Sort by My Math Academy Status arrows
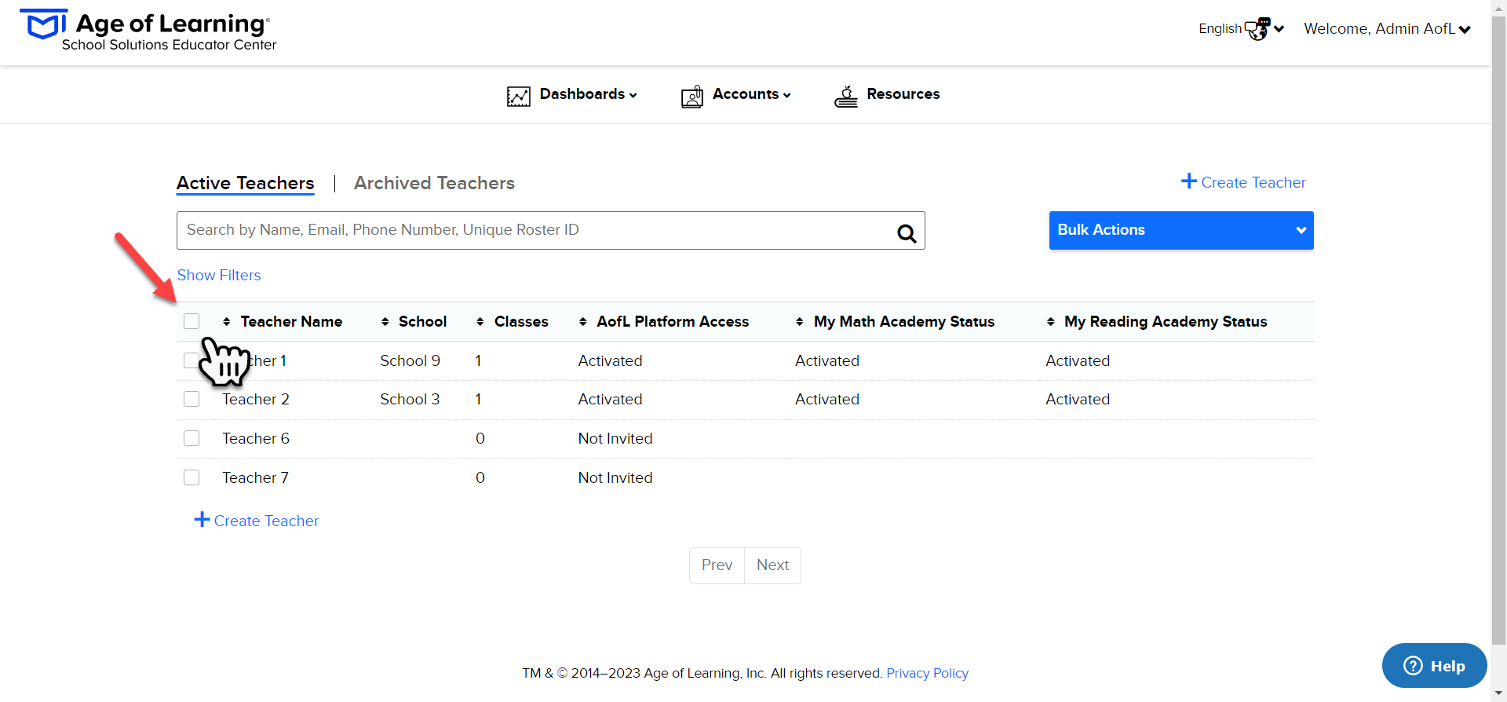Image resolution: width=1507 pixels, height=702 pixels. click(800, 321)
